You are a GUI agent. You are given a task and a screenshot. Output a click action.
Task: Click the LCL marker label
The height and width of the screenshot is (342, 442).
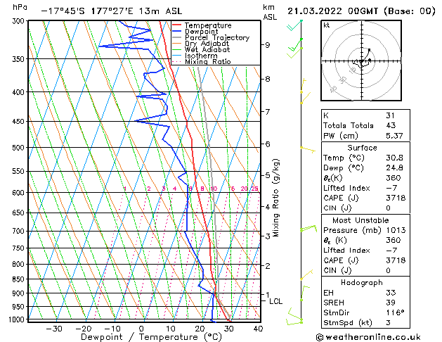pyautogui.click(x=276, y=301)
